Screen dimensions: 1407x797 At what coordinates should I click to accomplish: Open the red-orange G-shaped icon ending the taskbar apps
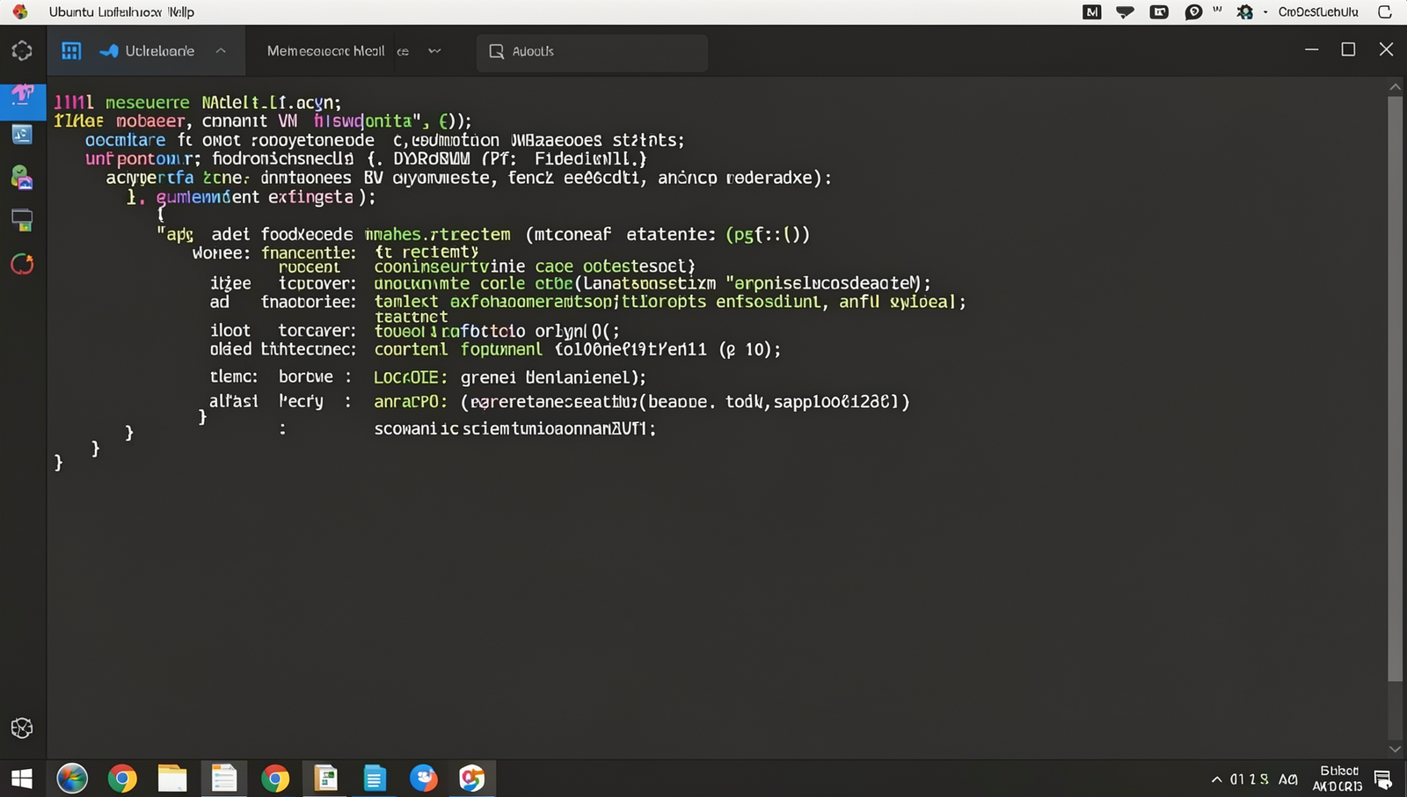coord(472,779)
